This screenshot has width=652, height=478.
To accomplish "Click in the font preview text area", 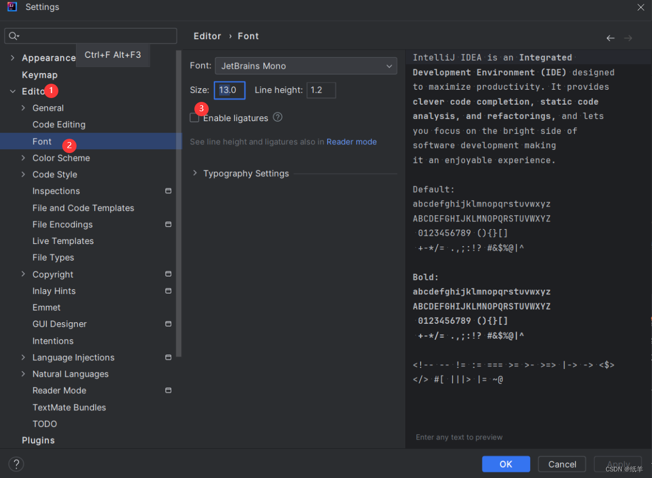I will click(528, 249).
